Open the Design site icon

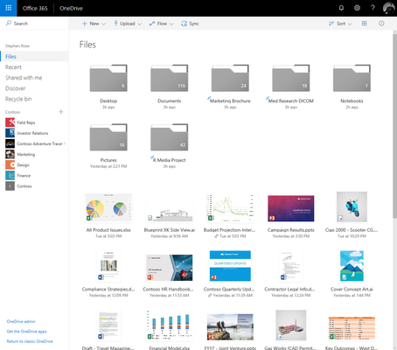pyautogui.click(x=10, y=164)
